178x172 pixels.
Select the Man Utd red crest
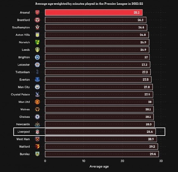coord(37,102)
